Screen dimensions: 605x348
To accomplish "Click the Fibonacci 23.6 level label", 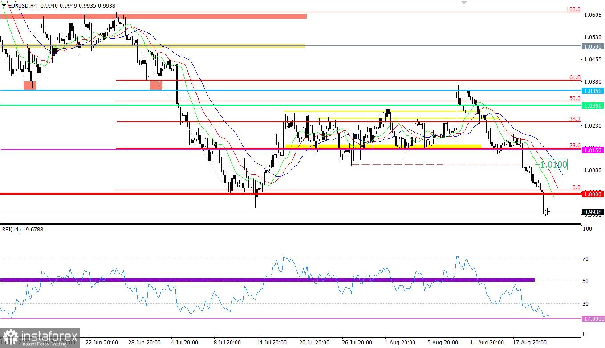I will click(575, 146).
